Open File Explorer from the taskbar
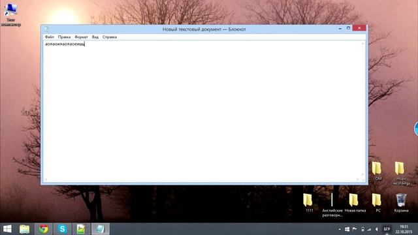 [25, 229]
